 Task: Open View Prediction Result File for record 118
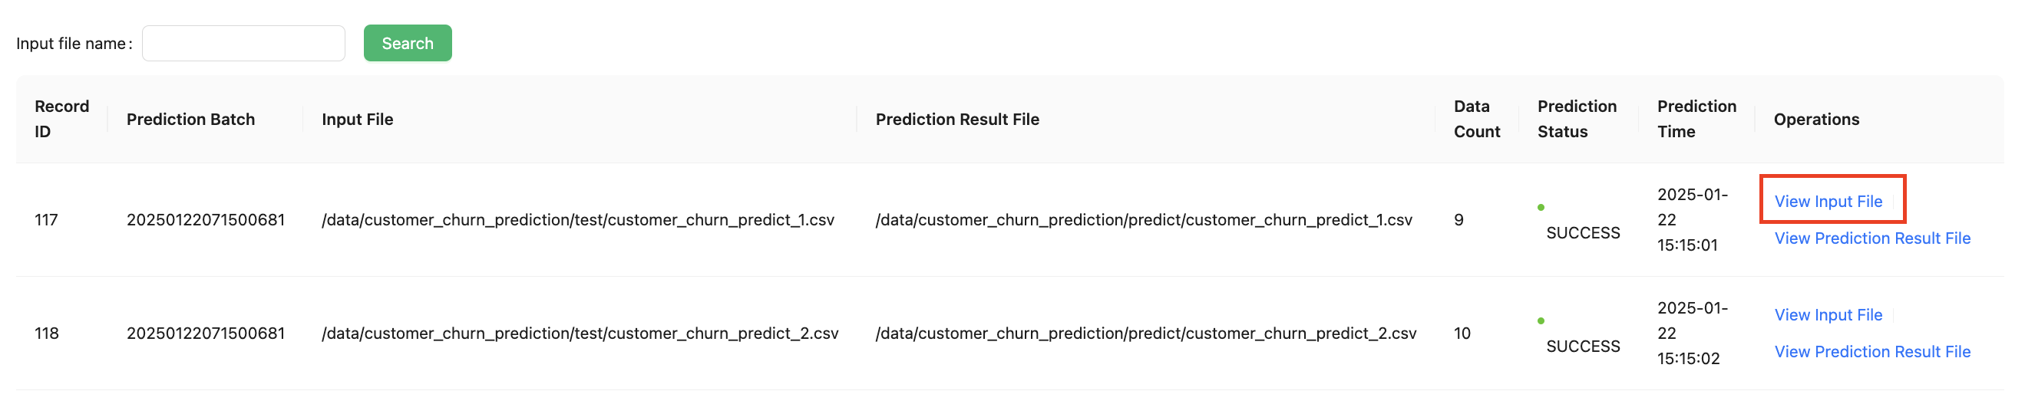pyautogui.click(x=1871, y=351)
